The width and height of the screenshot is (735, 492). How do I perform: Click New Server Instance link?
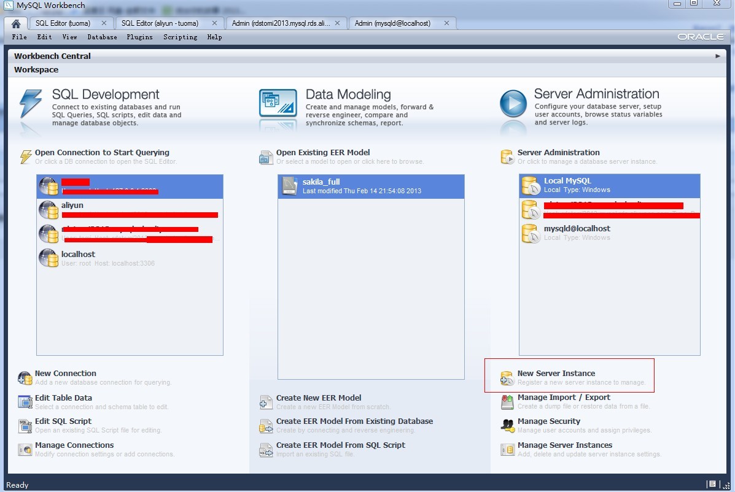tap(556, 374)
